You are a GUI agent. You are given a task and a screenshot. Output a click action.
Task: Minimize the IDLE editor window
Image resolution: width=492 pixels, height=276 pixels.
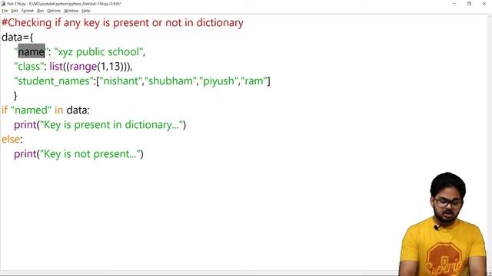(454, 4)
